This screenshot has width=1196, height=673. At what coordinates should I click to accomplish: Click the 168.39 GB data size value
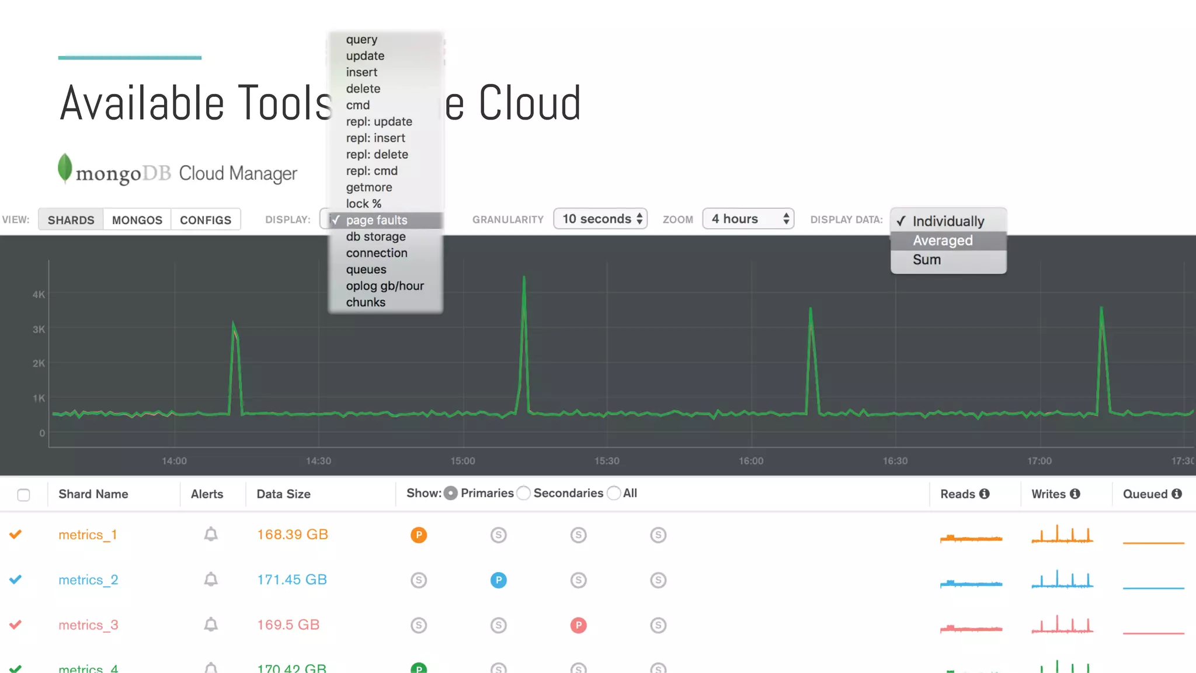pos(293,535)
